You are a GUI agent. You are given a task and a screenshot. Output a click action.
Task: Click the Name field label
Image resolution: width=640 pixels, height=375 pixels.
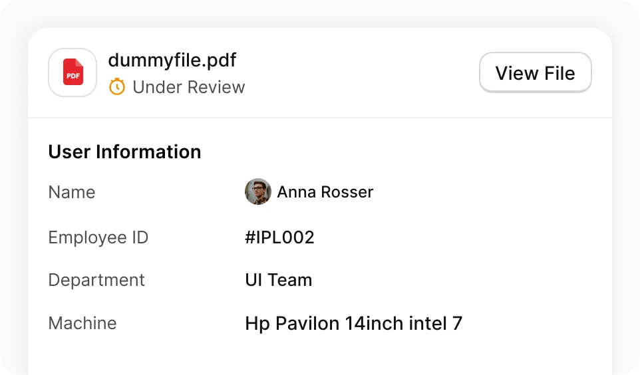tap(72, 192)
